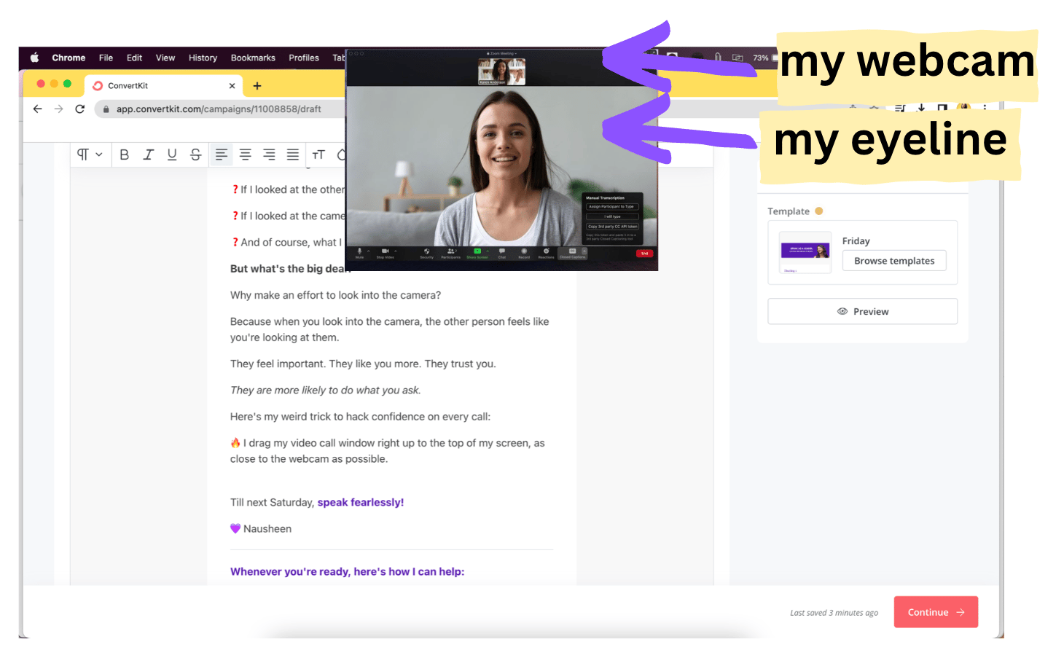This screenshot has width=1064, height=666.
Task: Click Closed Captions in Zoom toolbar
Action: pyautogui.click(x=572, y=253)
